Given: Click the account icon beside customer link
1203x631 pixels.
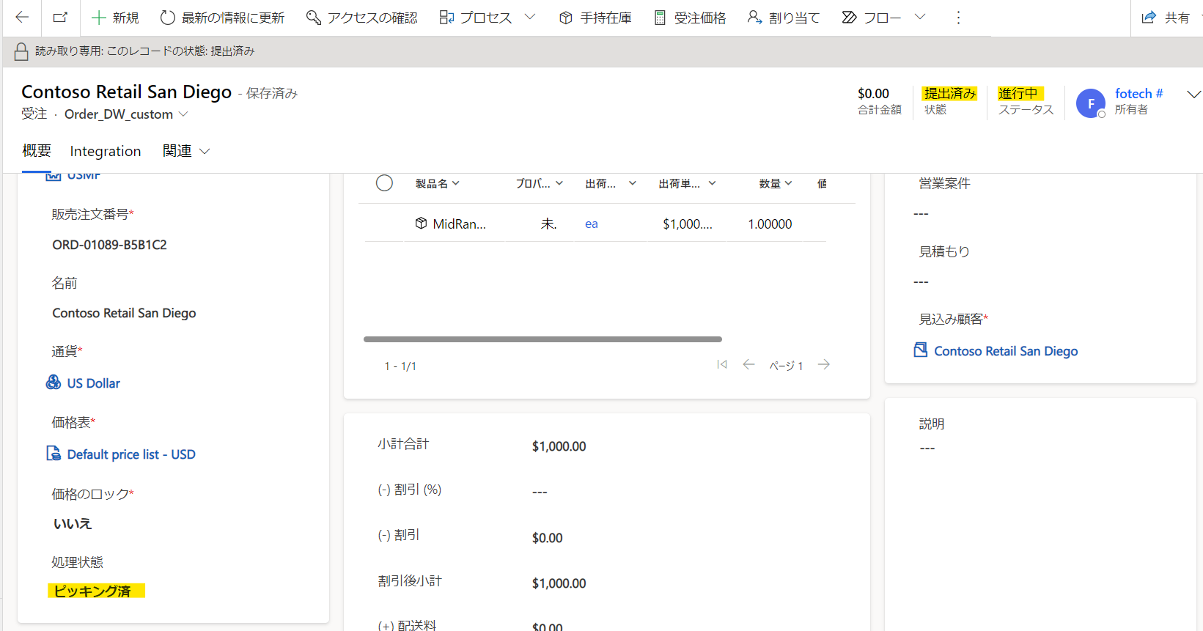Looking at the screenshot, I should pyautogui.click(x=921, y=350).
